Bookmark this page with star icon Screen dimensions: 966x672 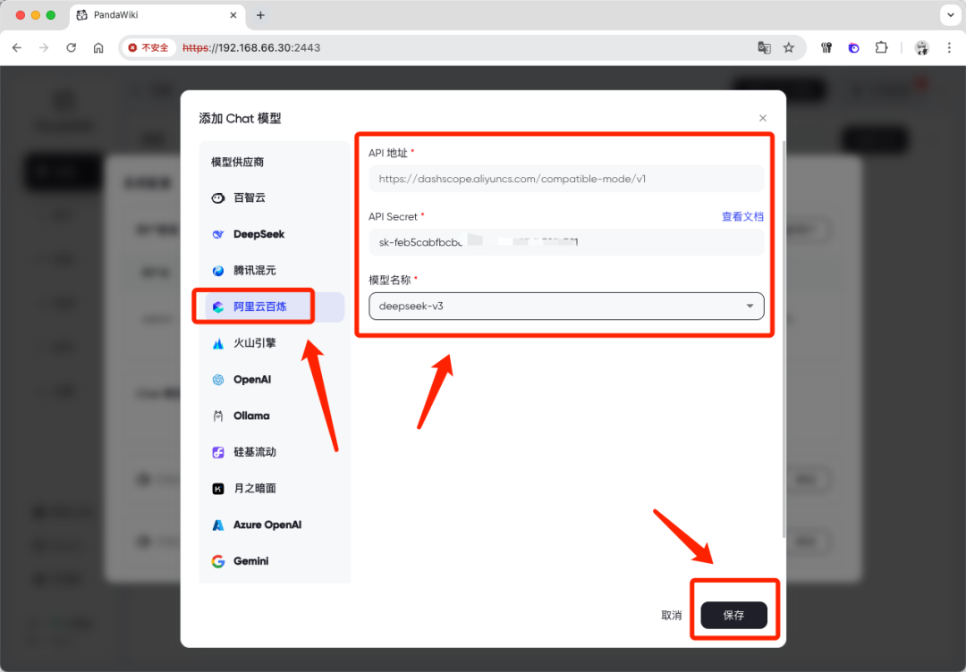(x=789, y=47)
